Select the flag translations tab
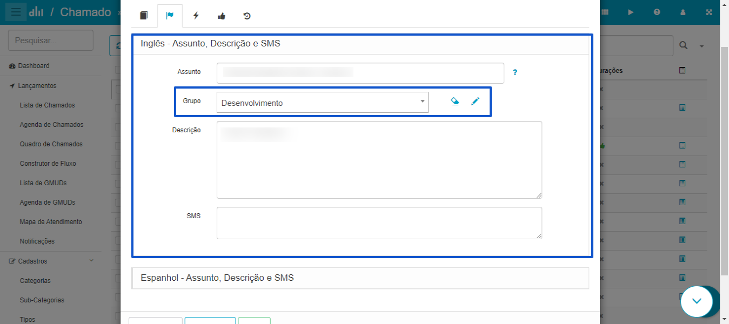 [170, 16]
